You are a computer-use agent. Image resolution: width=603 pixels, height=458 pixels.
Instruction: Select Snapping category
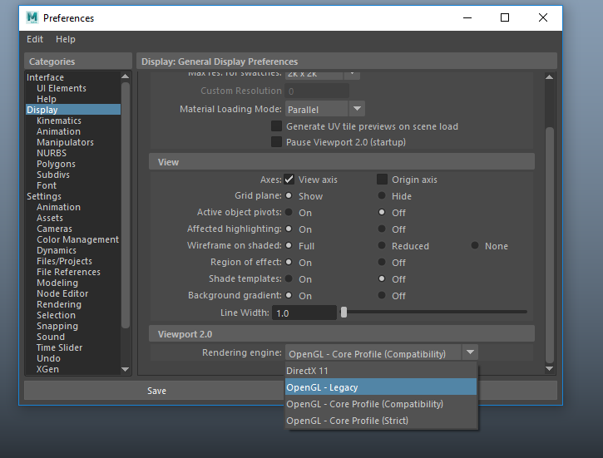coord(57,326)
